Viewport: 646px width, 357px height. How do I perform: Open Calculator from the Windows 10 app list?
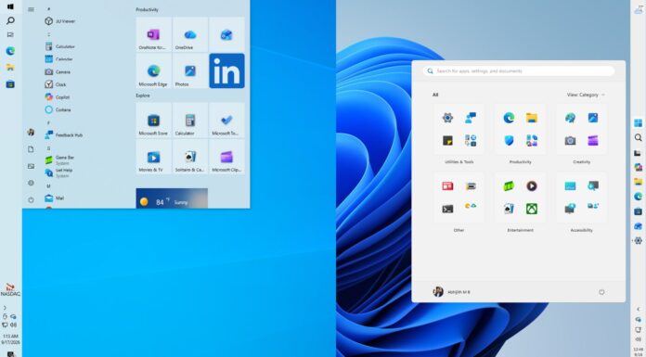pos(60,46)
